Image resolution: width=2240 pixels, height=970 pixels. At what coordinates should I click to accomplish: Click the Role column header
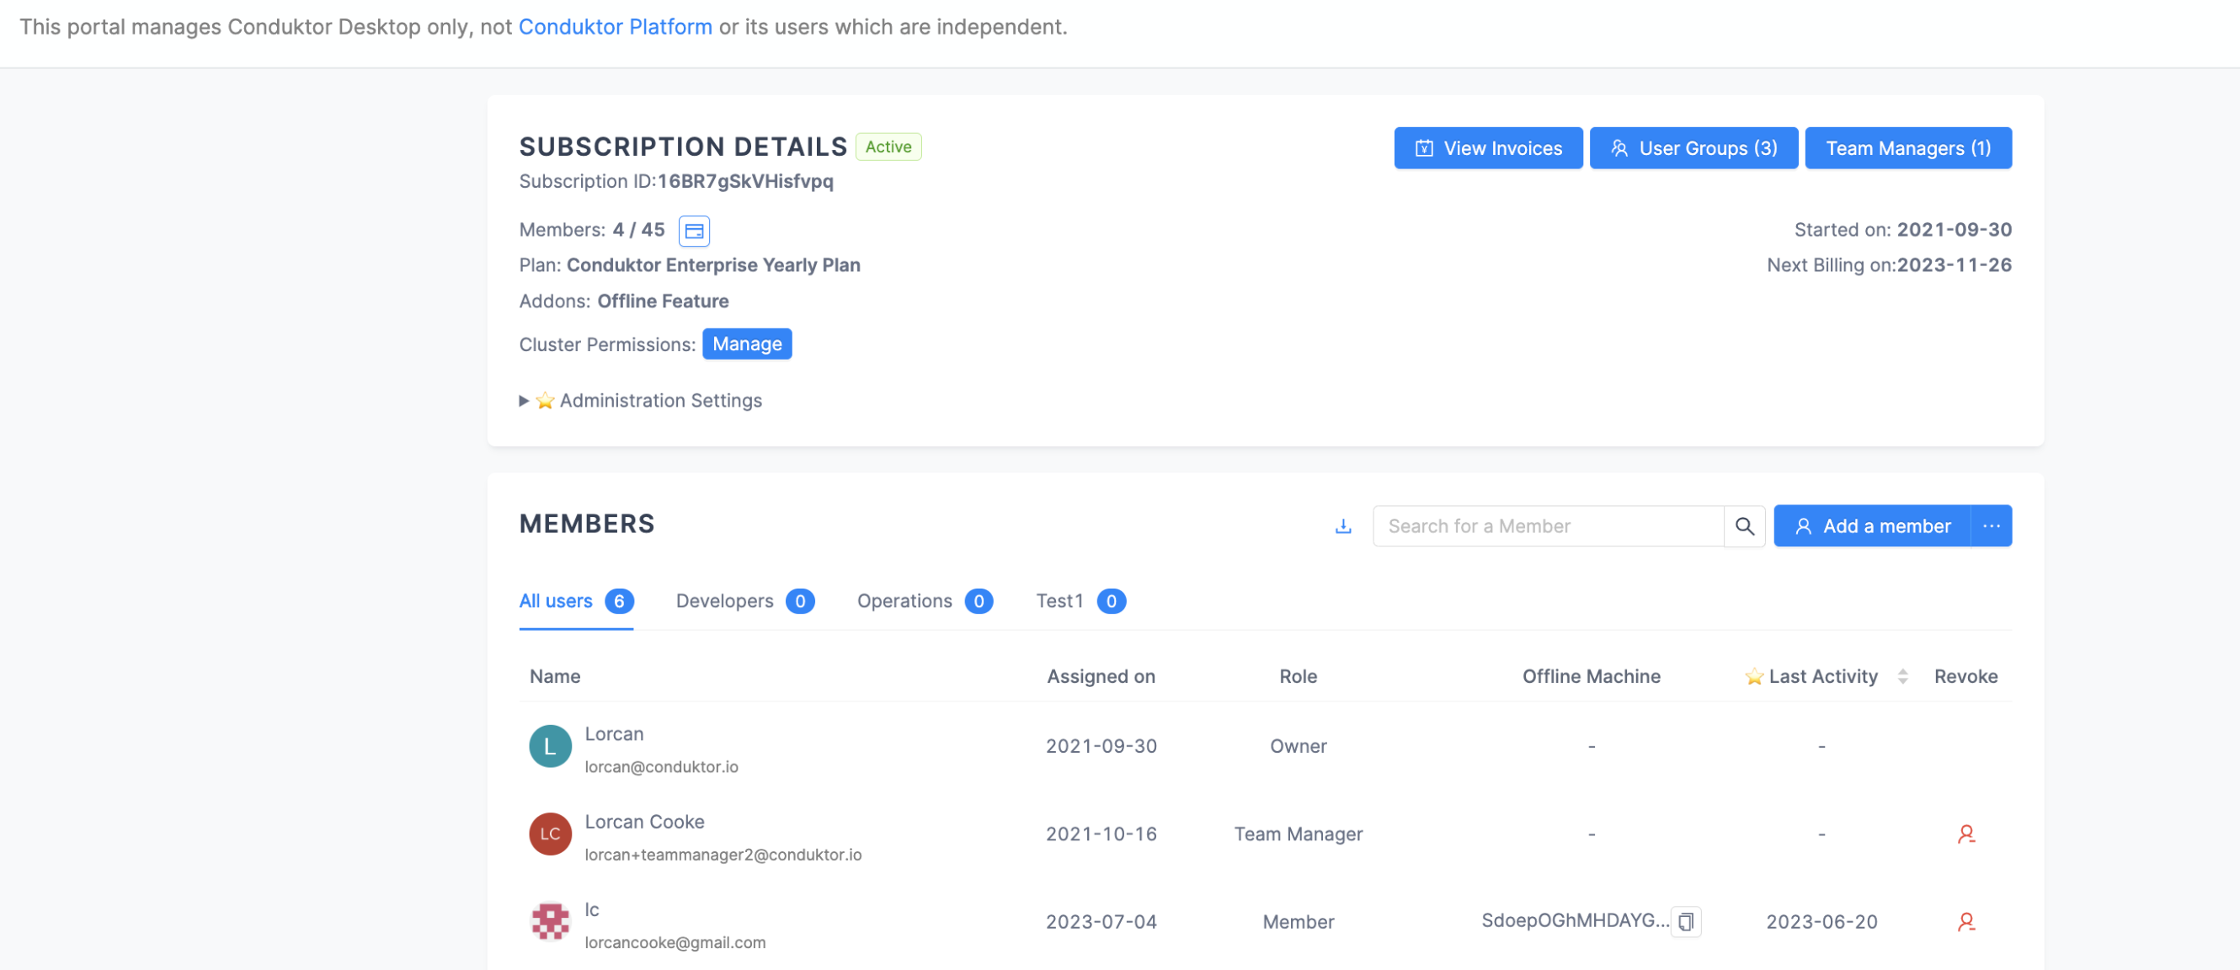[1298, 676]
